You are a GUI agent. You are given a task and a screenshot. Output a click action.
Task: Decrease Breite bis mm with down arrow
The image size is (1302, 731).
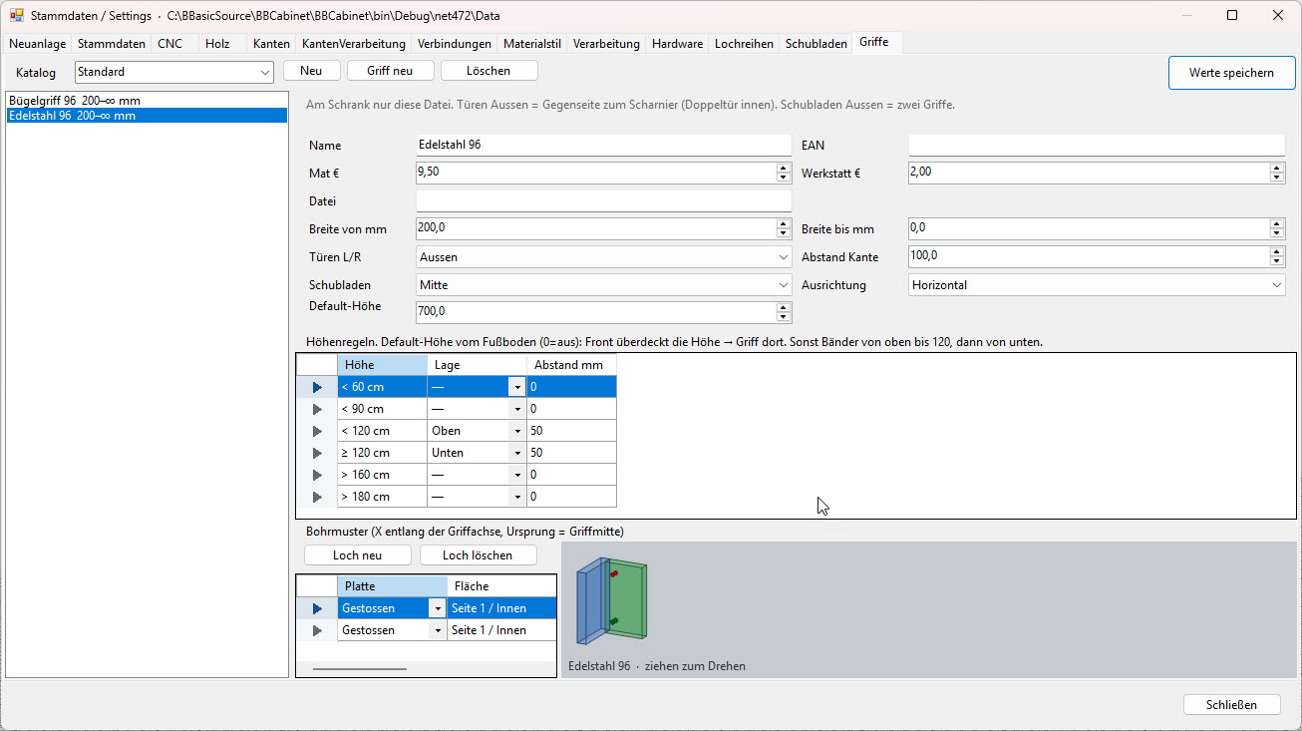tap(1277, 233)
